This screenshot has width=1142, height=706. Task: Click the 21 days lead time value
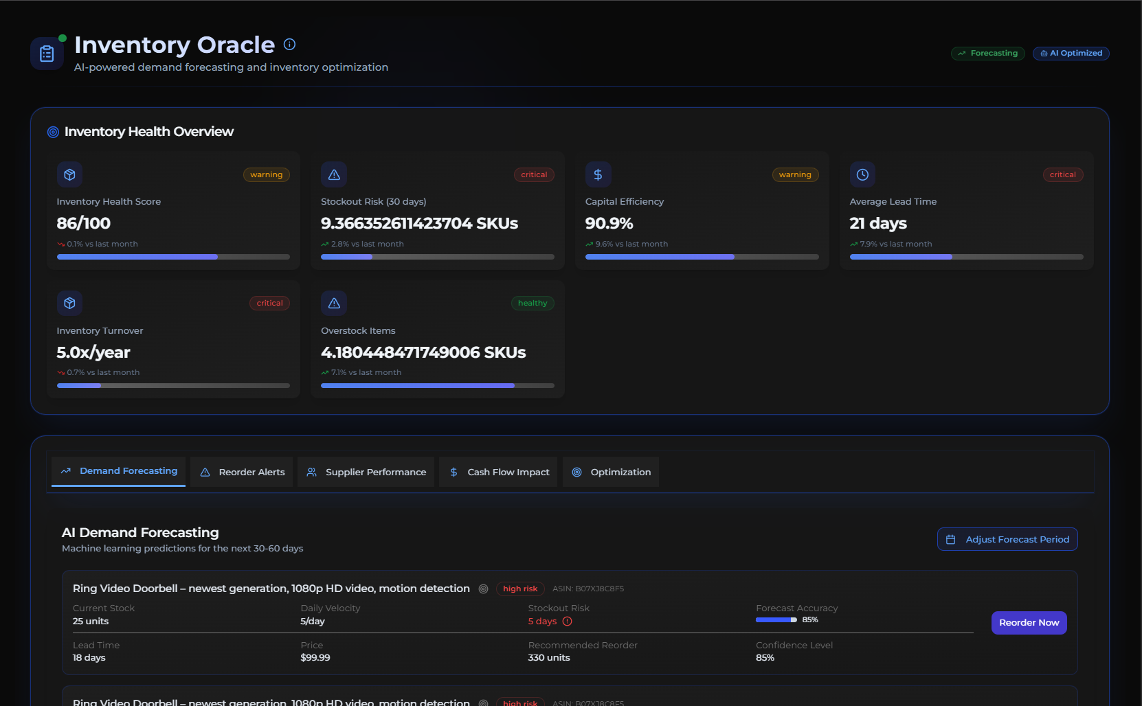(x=878, y=223)
